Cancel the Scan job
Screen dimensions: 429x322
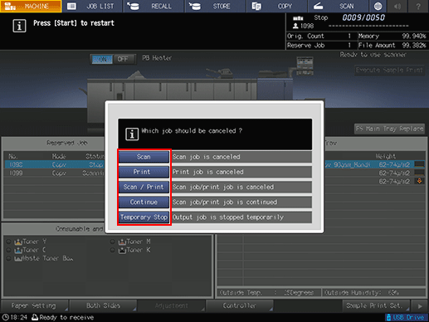point(144,157)
